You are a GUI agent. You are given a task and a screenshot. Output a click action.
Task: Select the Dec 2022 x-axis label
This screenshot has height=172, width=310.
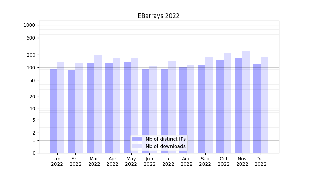click(260, 161)
